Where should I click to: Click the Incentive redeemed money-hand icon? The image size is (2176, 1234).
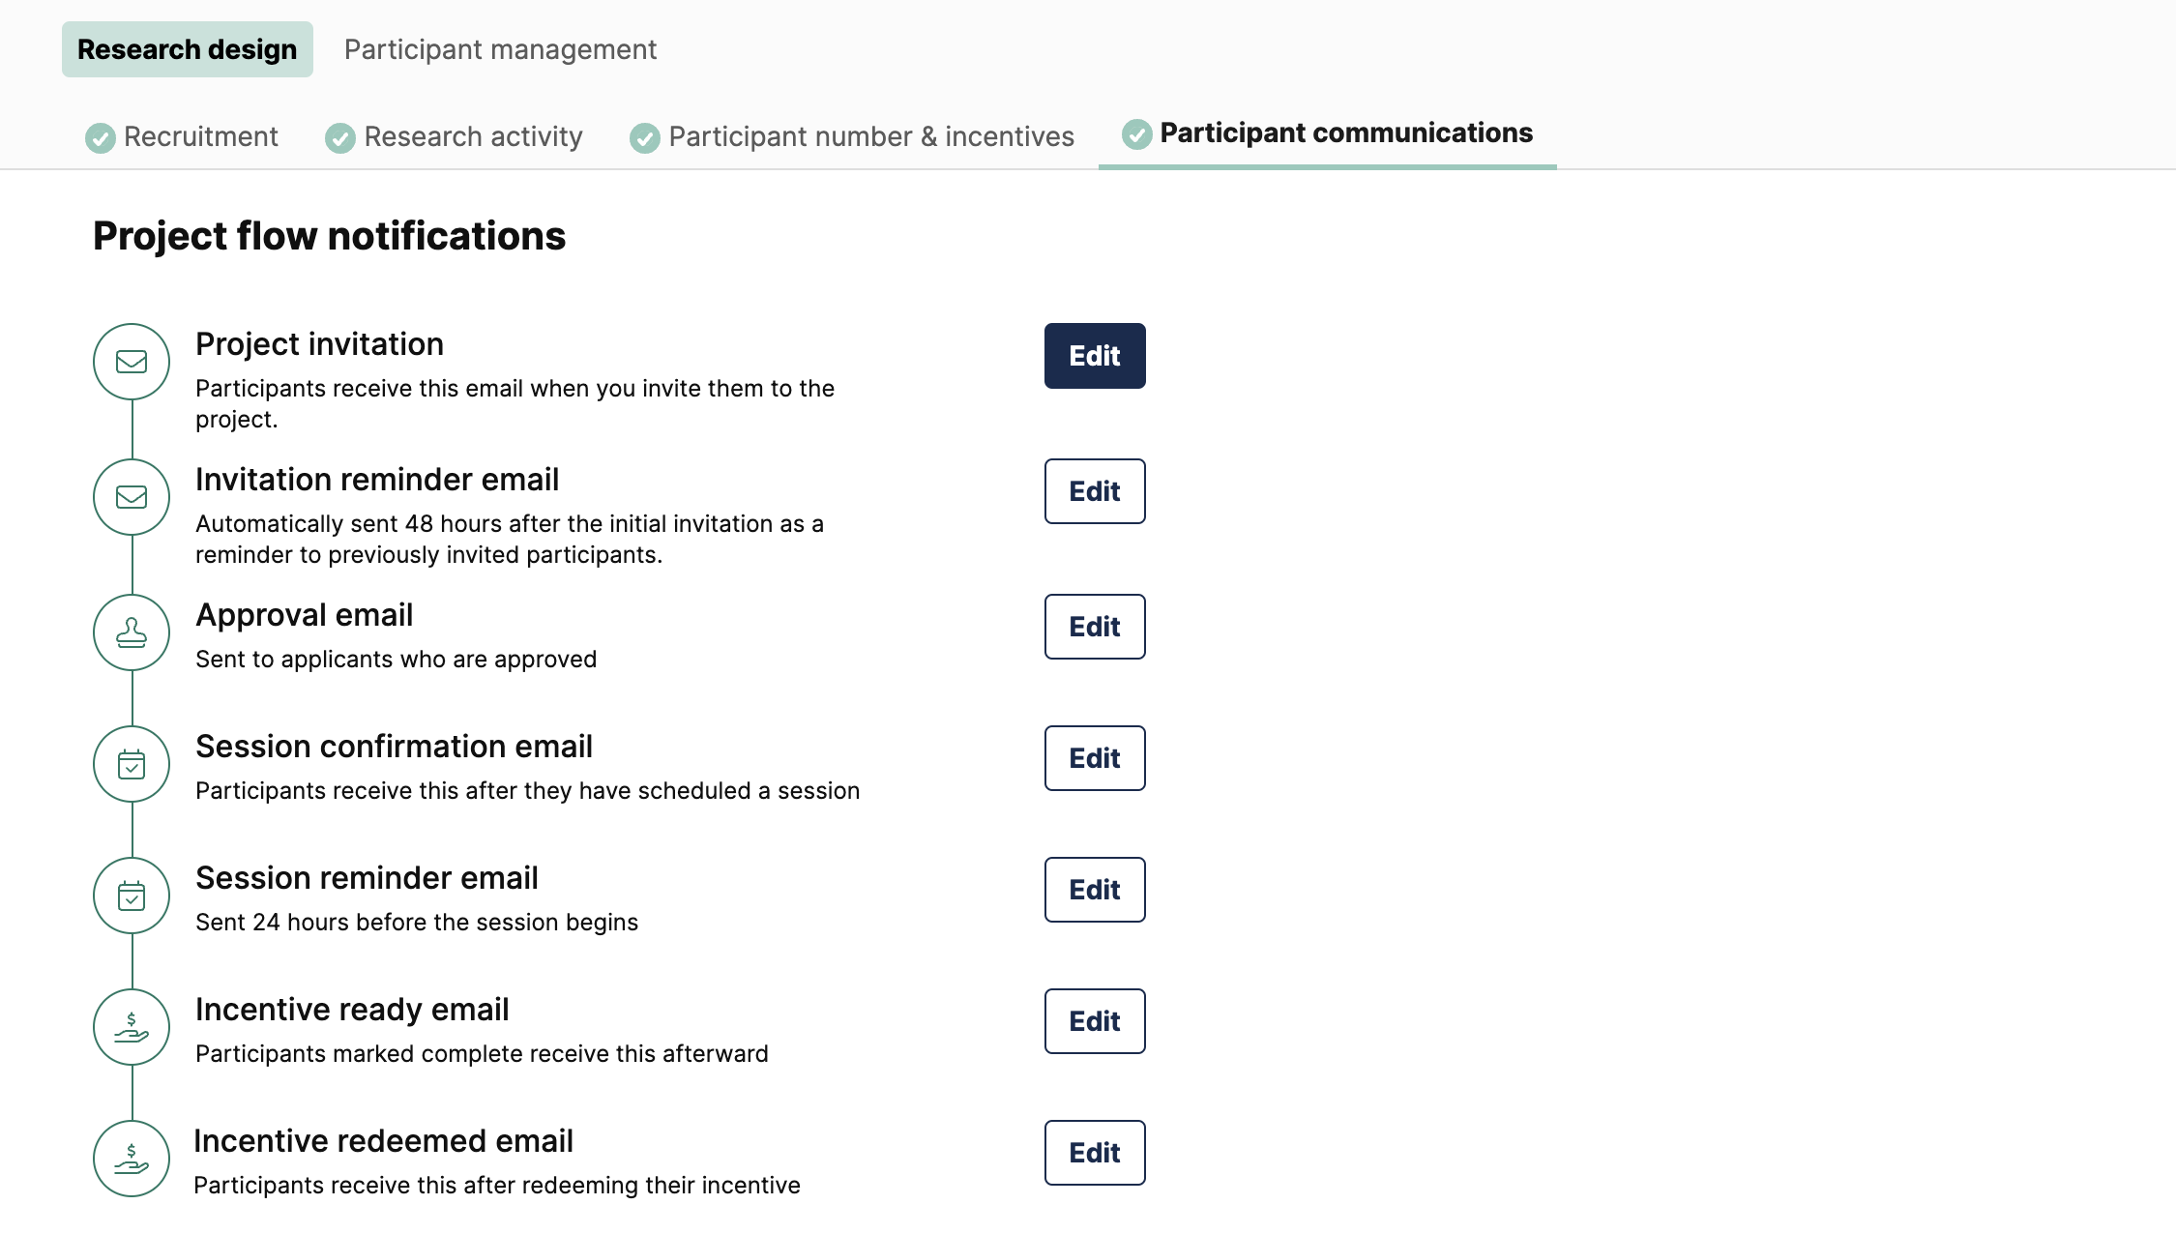click(x=132, y=1159)
